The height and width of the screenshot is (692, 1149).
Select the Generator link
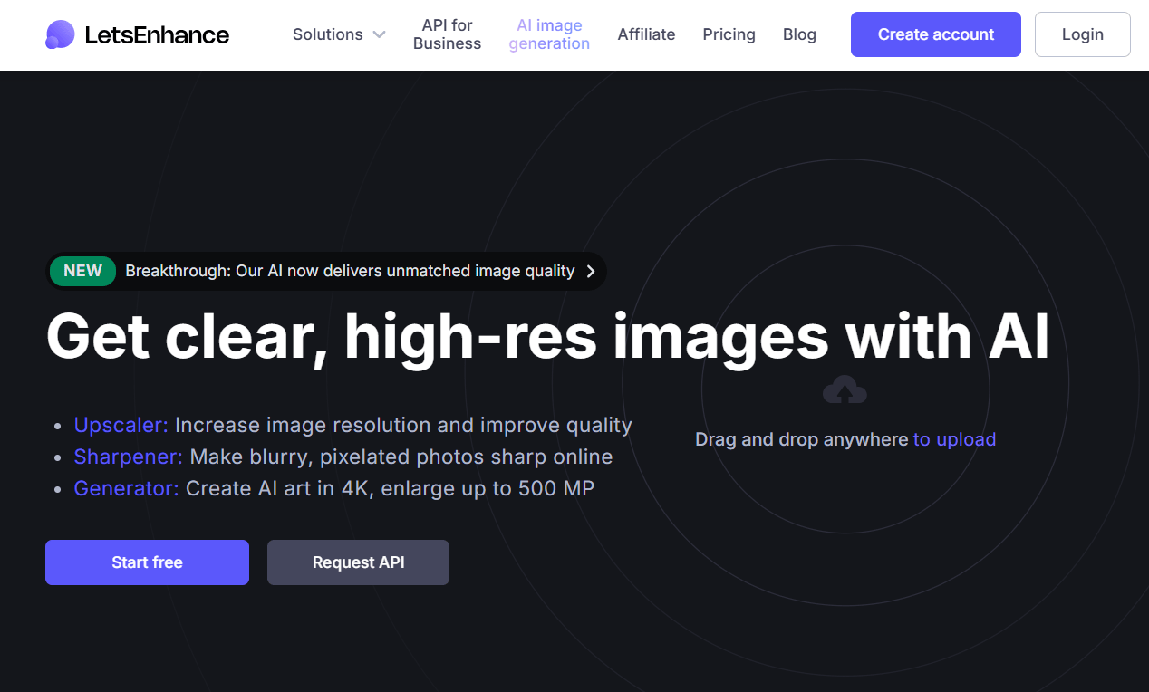[126, 488]
